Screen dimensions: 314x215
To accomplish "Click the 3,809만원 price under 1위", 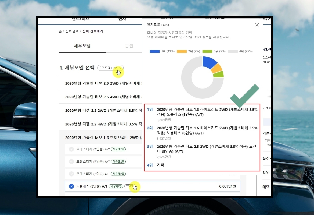I will [x=164, y=120].
